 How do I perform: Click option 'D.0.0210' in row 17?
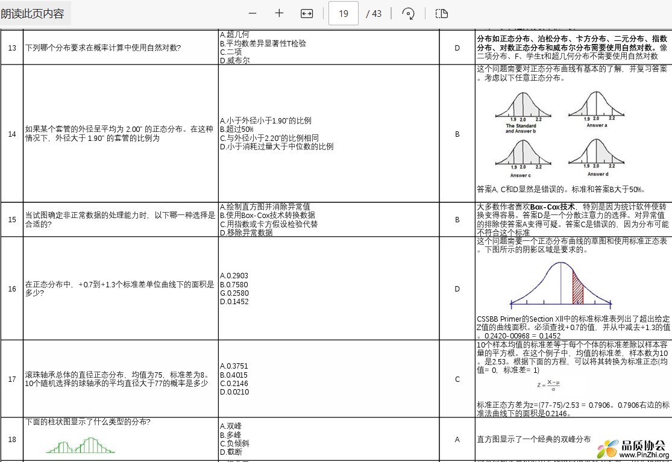[234, 392]
